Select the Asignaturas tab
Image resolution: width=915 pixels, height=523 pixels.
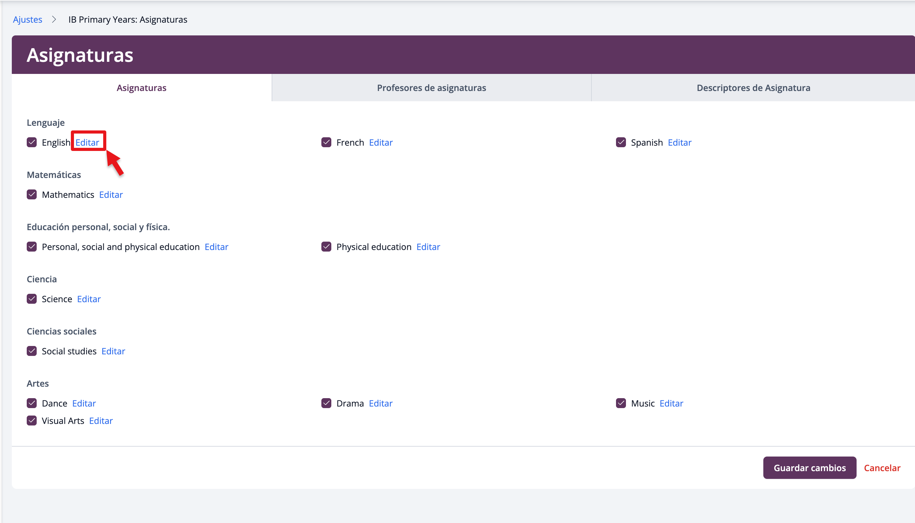[x=141, y=88]
